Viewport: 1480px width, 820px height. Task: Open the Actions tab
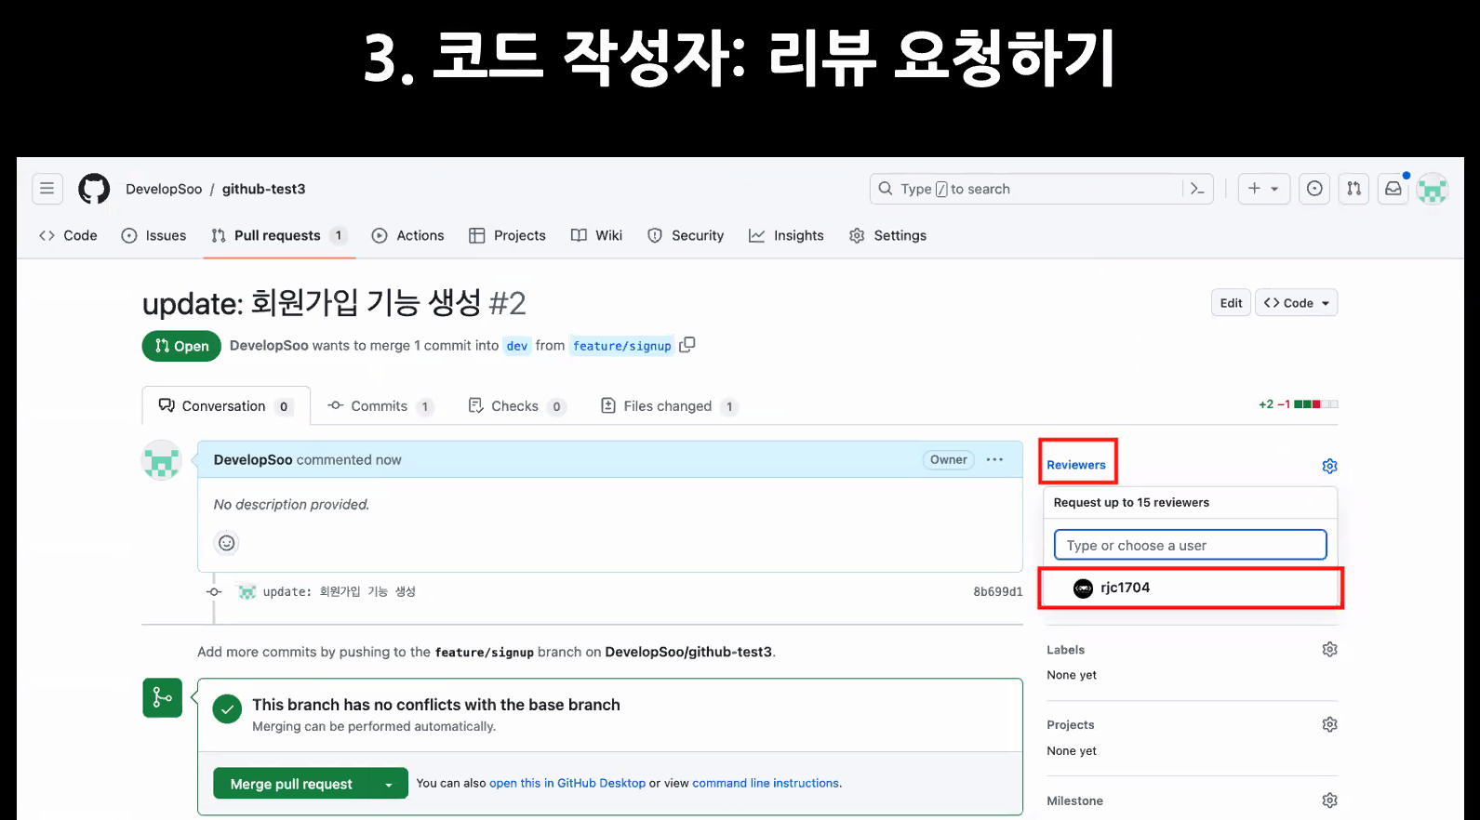(407, 235)
